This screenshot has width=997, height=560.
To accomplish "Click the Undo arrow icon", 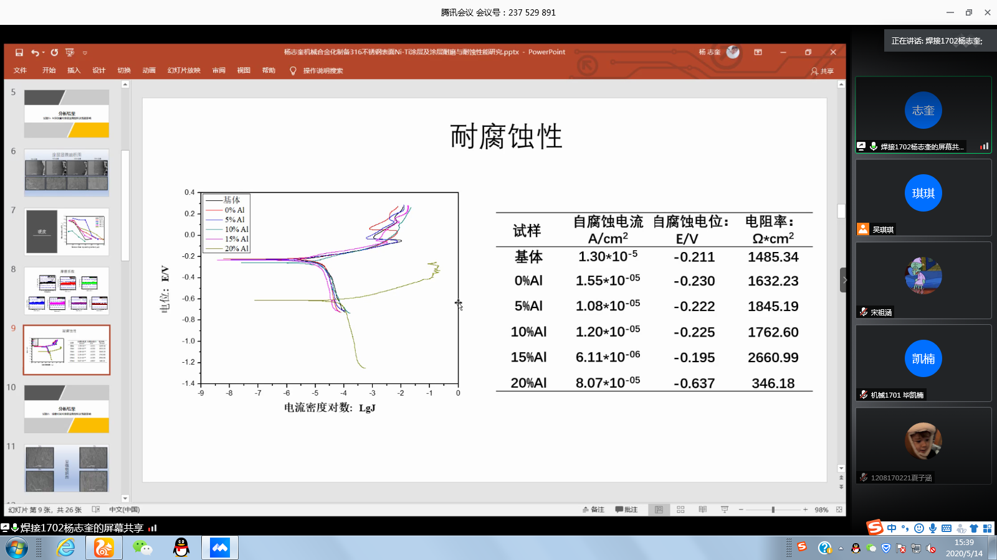I will click(35, 53).
